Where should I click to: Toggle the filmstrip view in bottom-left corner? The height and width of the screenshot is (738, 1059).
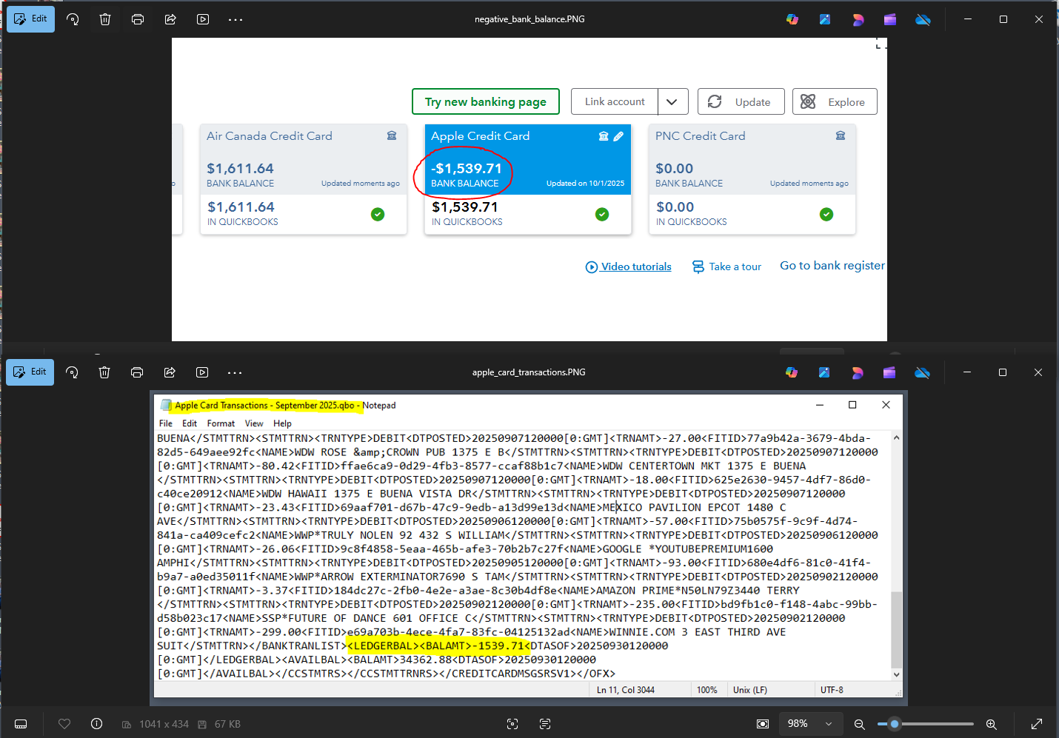click(21, 724)
